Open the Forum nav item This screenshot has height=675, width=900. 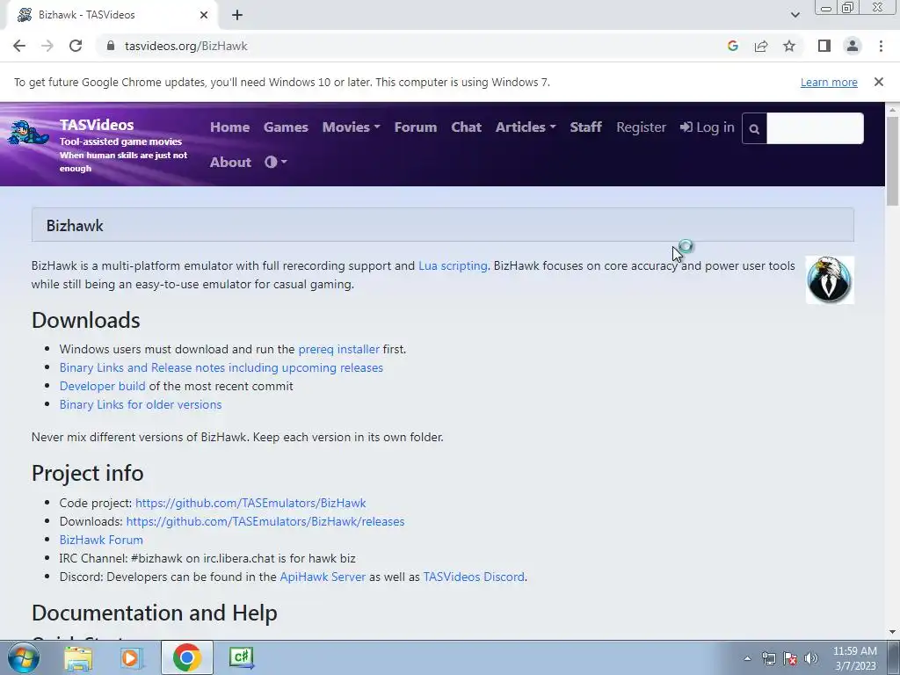(416, 127)
